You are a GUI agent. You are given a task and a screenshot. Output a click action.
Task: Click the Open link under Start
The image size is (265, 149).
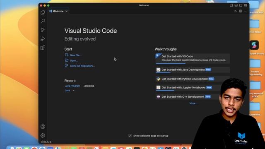[x=74, y=60]
